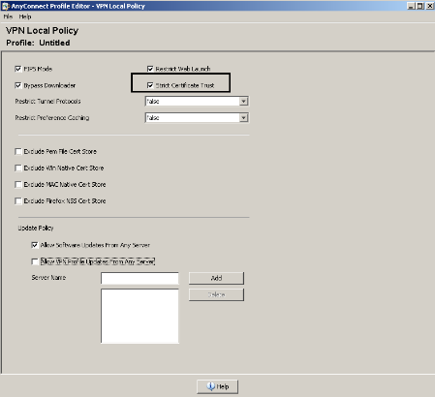
Task: Focus the Server Name text field
Action: tap(140, 278)
